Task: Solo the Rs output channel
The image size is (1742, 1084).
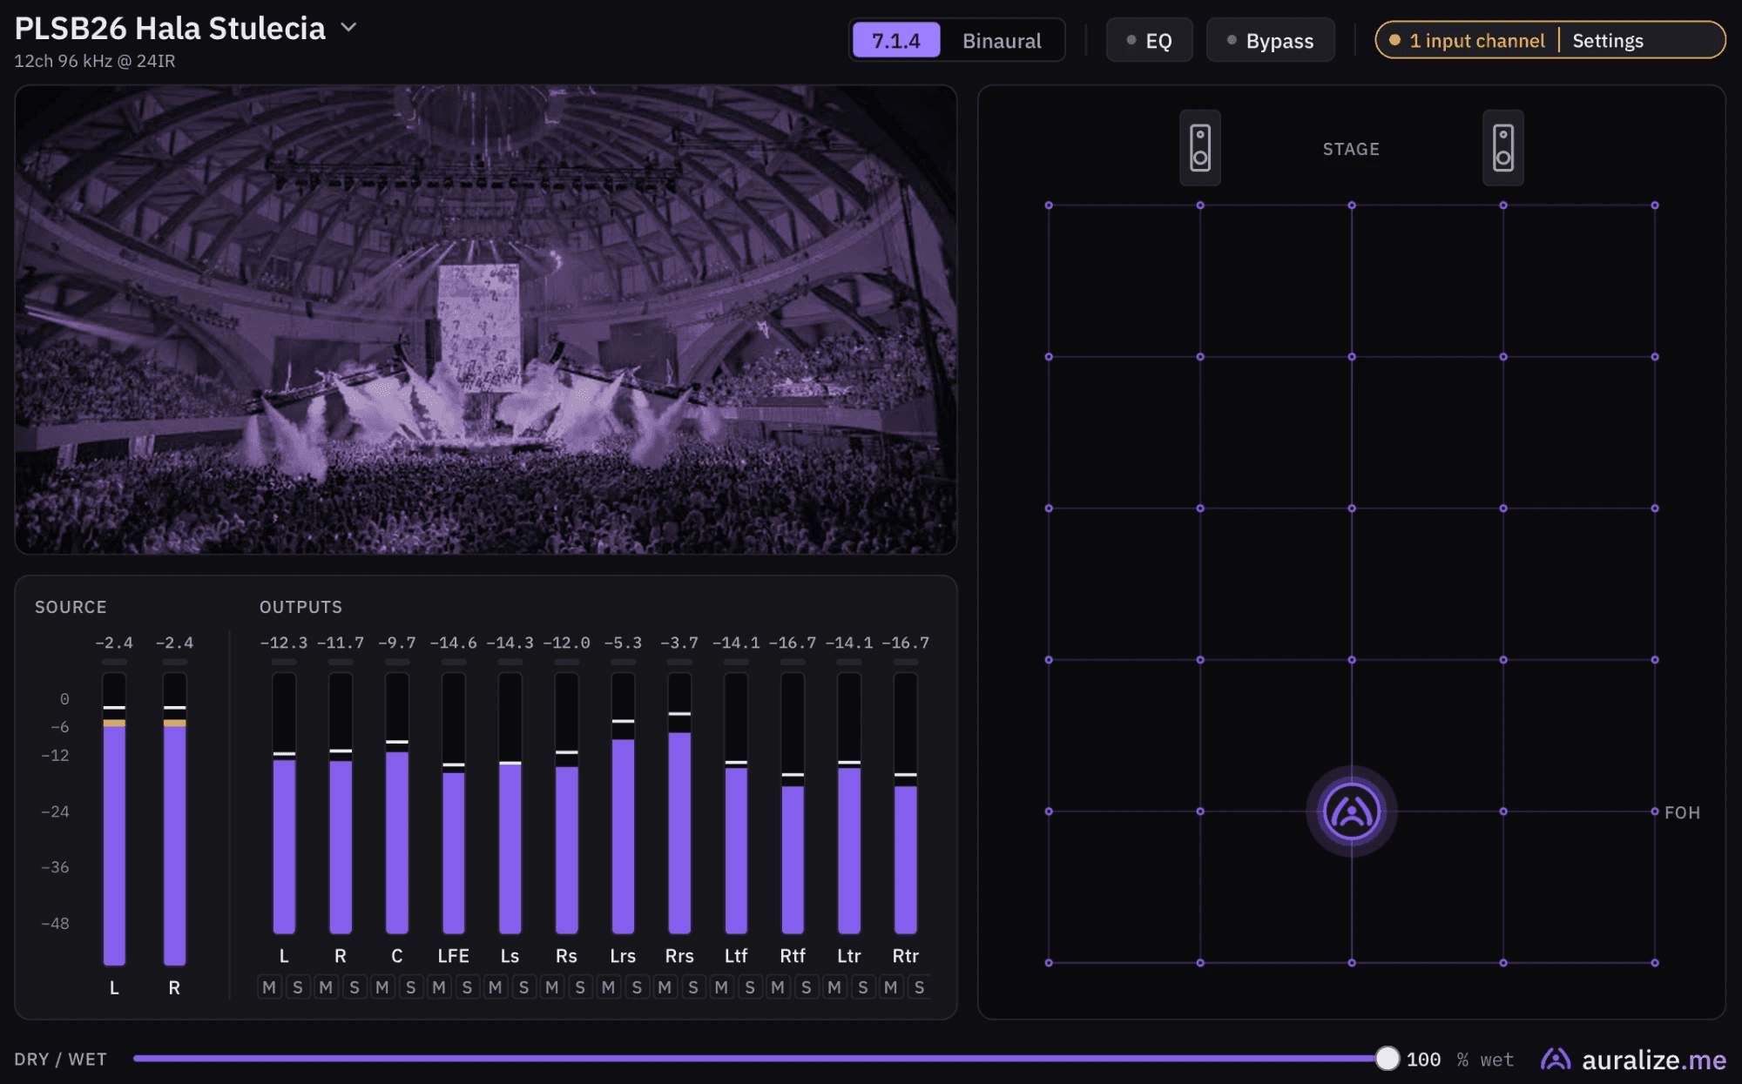Action: coord(580,987)
